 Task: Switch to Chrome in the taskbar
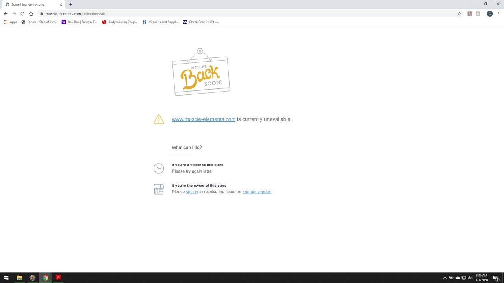point(45,278)
